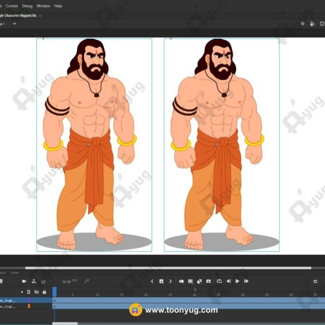Select the right character symbol on stage
The image size is (325, 325).
[x=222, y=145]
